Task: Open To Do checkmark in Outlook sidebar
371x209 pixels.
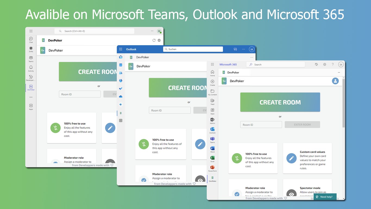Action: coord(121,89)
